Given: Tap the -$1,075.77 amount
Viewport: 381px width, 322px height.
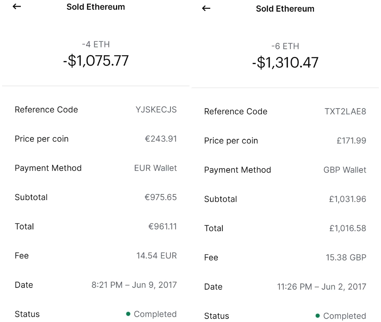Looking at the screenshot, I should pyautogui.click(x=96, y=60).
